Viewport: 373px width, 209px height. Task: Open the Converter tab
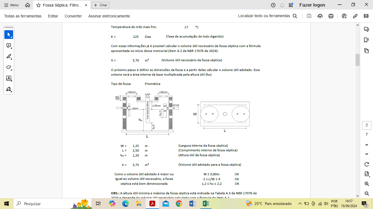tap(73, 16)
